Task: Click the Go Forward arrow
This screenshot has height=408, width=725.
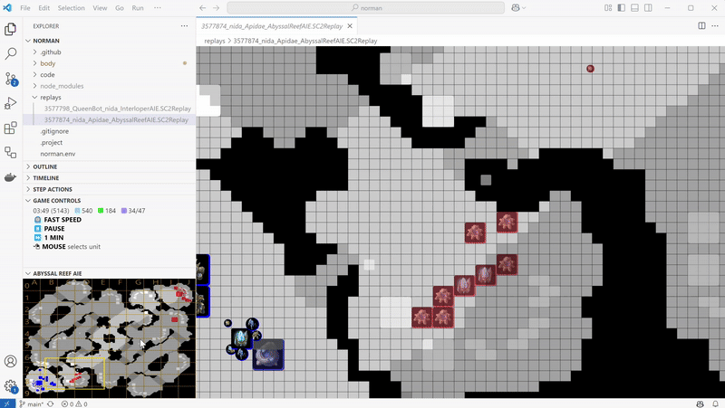Action: pyautogui.click(x=216, y=8)
